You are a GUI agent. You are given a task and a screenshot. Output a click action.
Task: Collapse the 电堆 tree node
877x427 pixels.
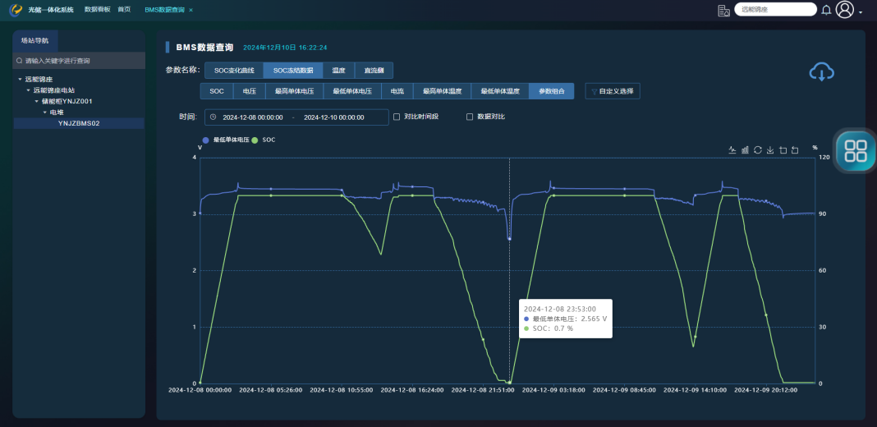pos(45,112)
